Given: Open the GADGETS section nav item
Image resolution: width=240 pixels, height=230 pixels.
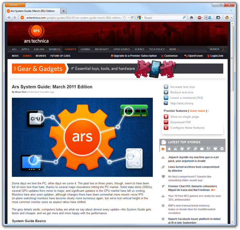Looking at the screenshot, I should pyautogui.click(x=70, y=49).
